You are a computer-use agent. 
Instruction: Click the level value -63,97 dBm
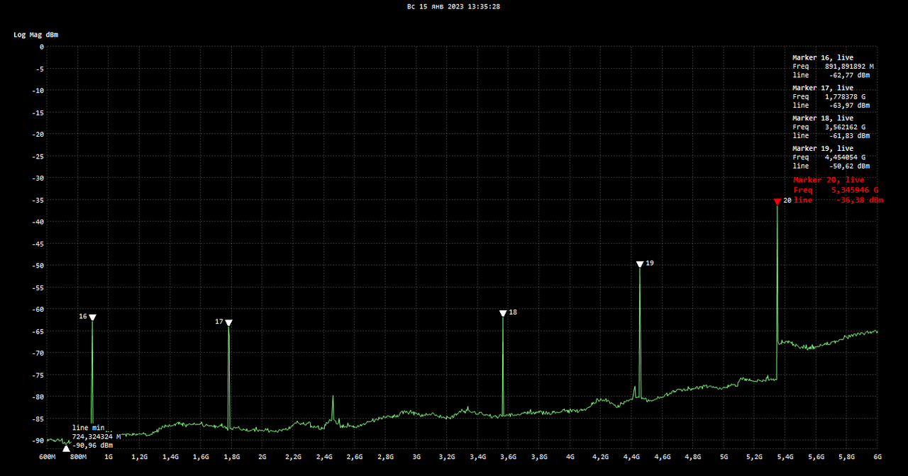(x=849, y=106)
